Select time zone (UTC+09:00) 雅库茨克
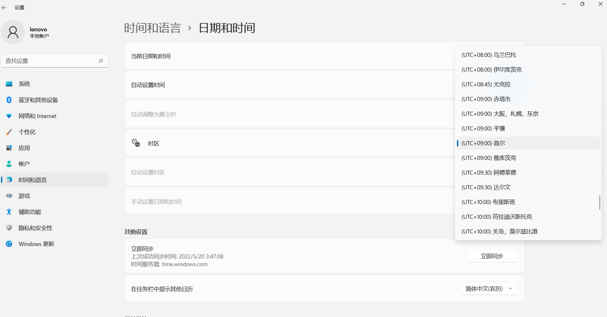This screenshot has width=607, height=317. tap(528, 158)
